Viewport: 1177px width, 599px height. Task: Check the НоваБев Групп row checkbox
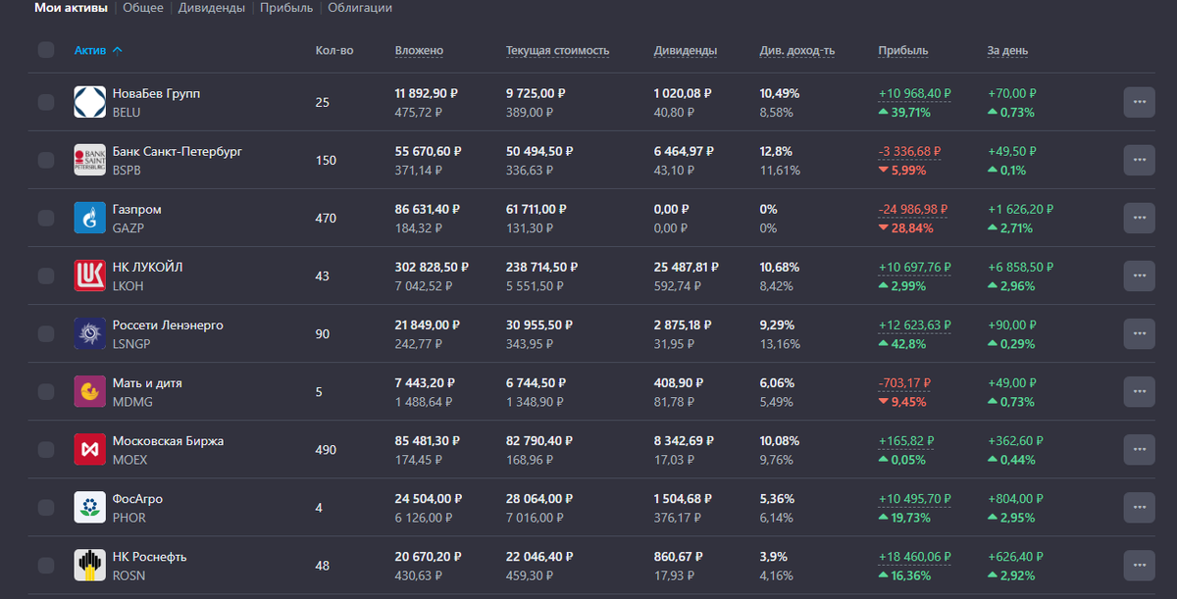[x=46, y=102]
